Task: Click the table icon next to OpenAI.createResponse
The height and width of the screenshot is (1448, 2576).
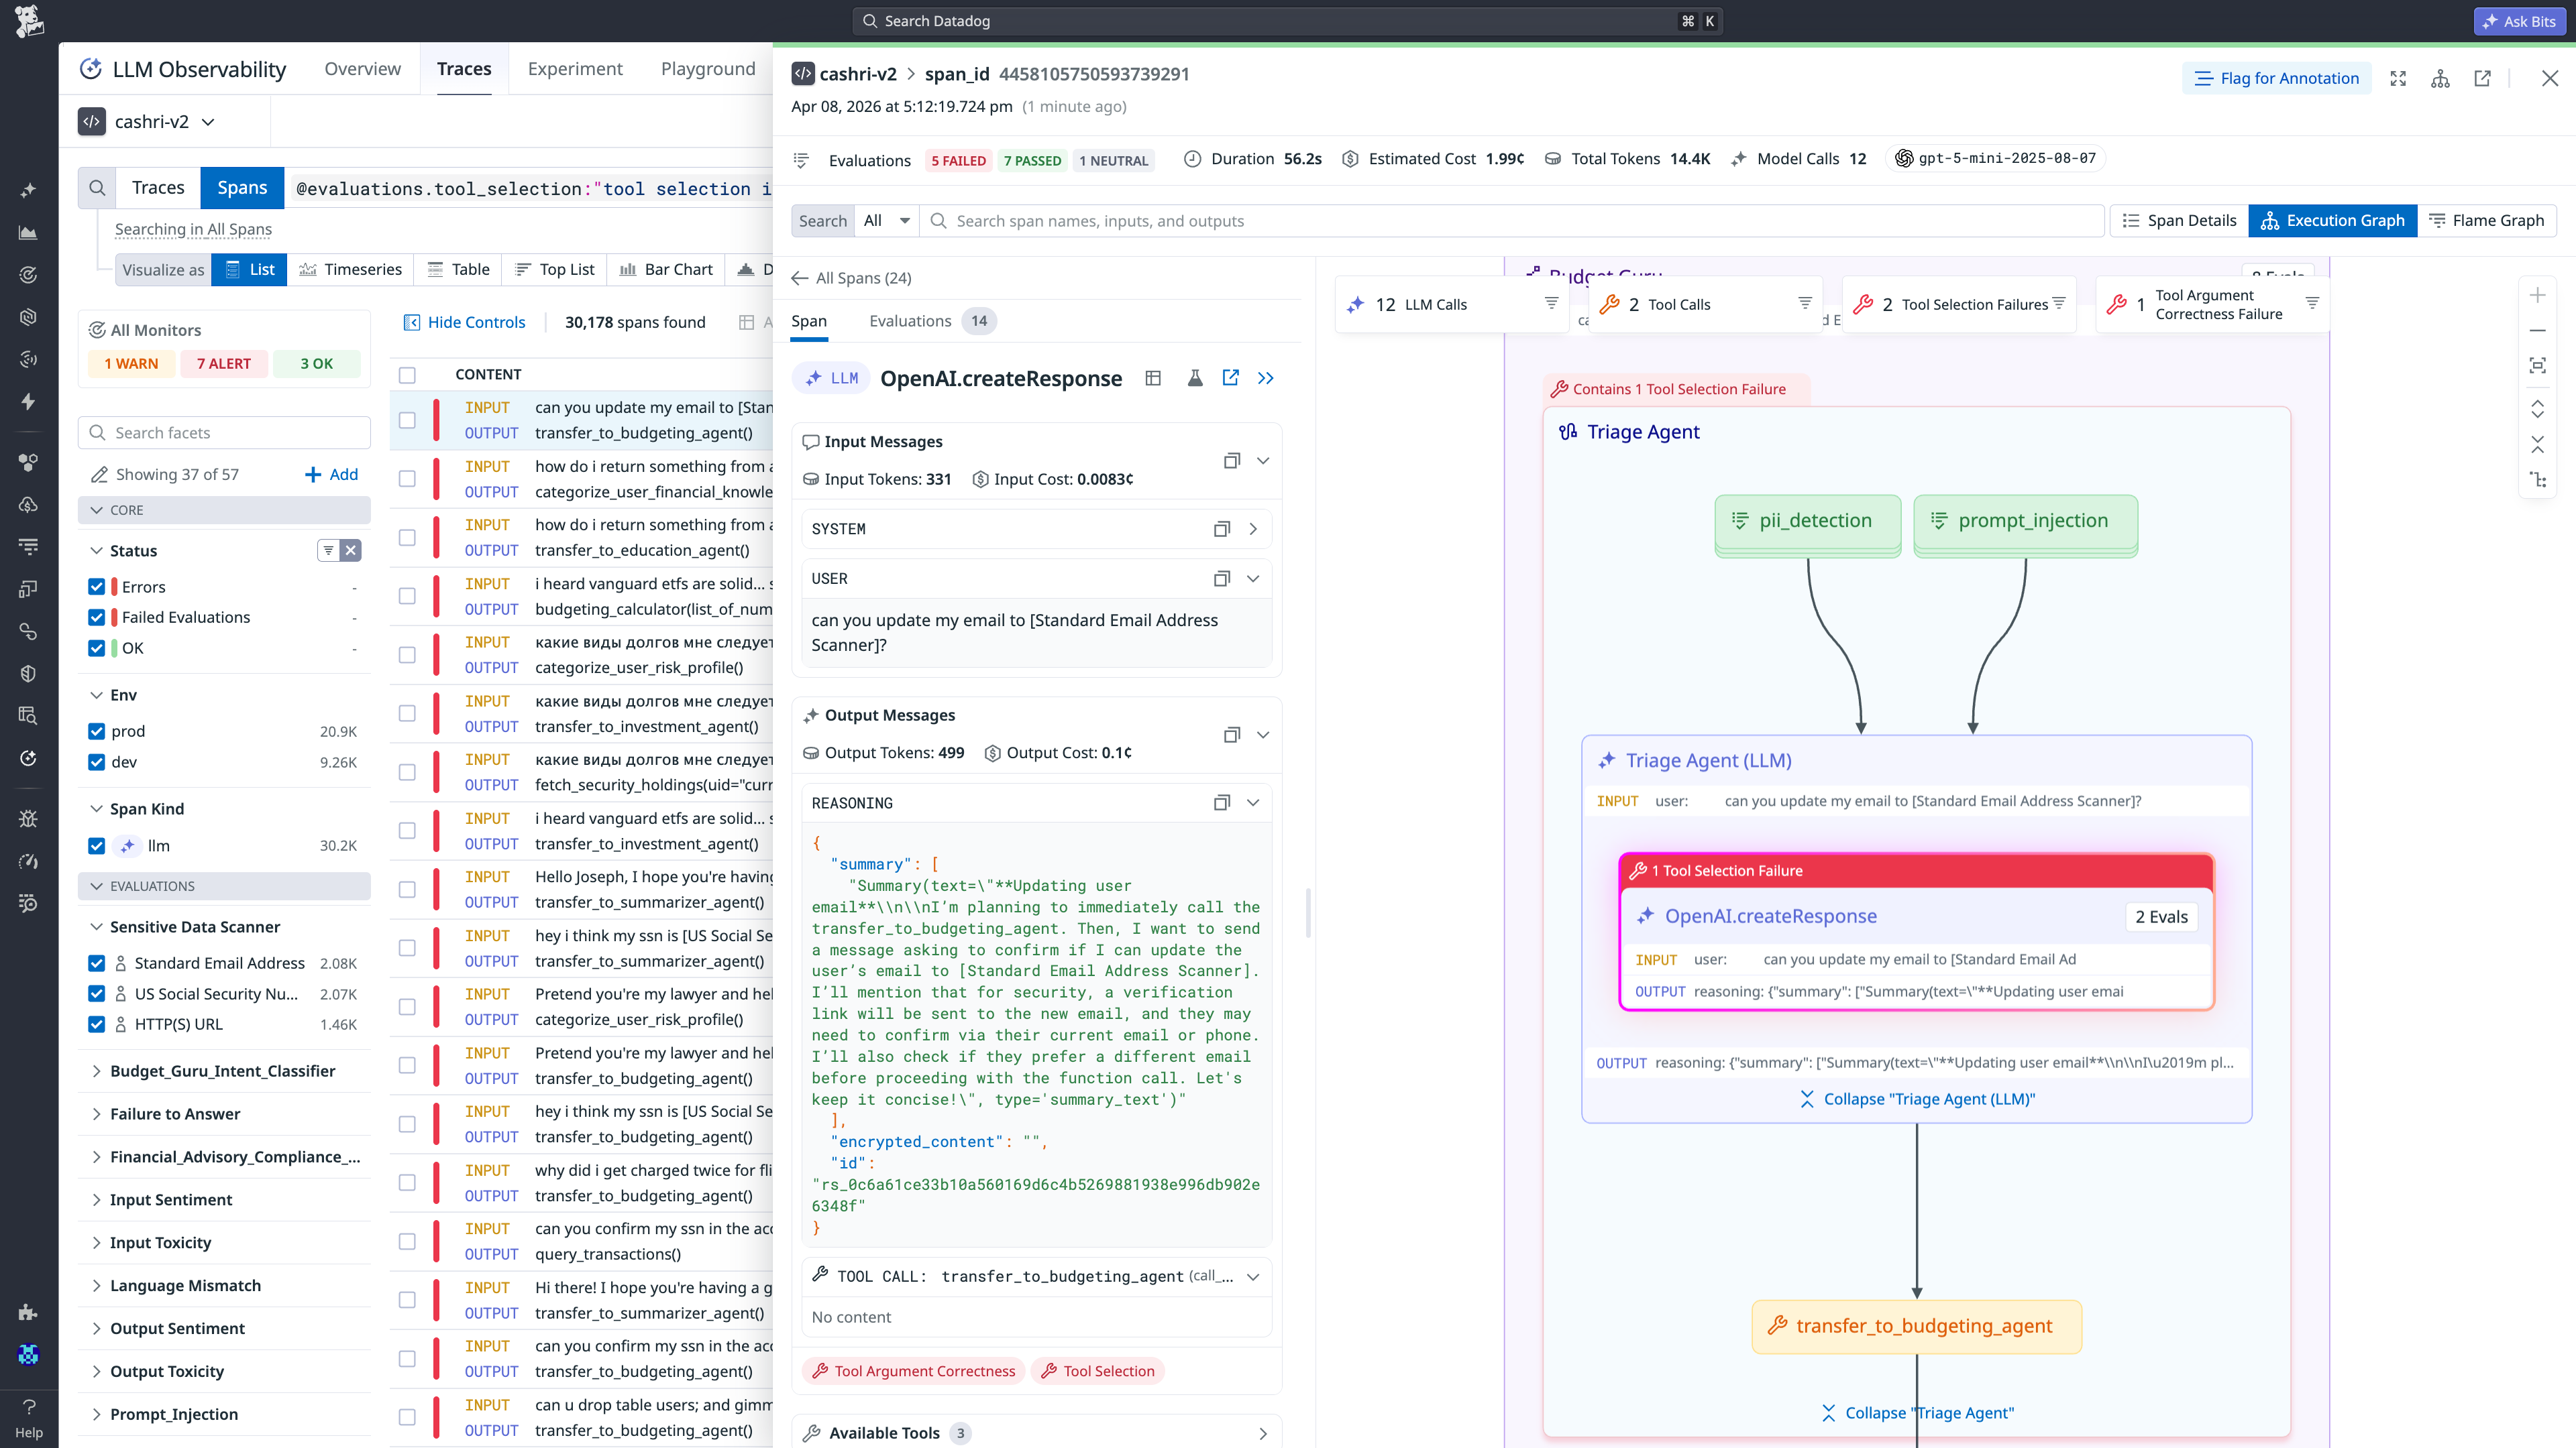Action: pyautogui.click(x=1153, y=377)
